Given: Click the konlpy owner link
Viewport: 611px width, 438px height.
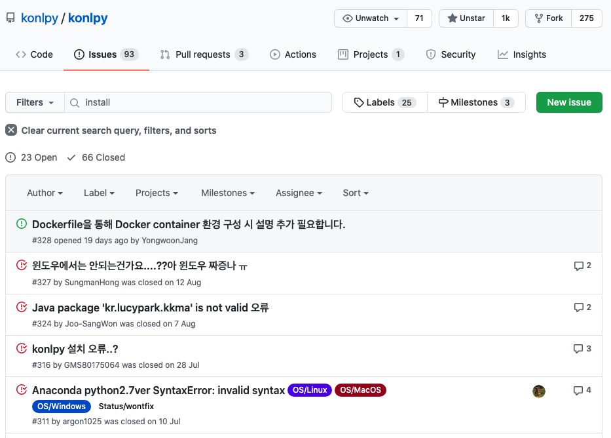Looking at the screenshot, I should (x=39, y=18).
